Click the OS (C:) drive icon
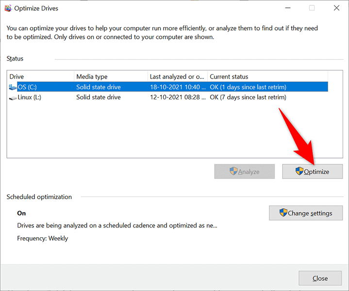Image resolution: width=349 pixels, height=291 pixels. point(13,87)
